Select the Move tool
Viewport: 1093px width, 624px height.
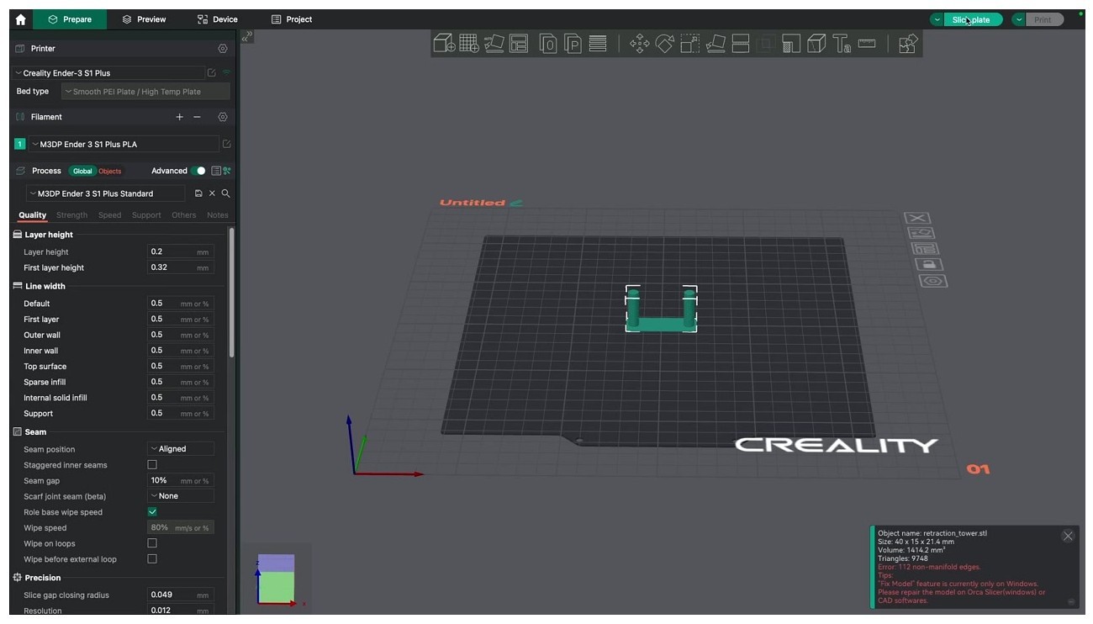click(640, 43)
